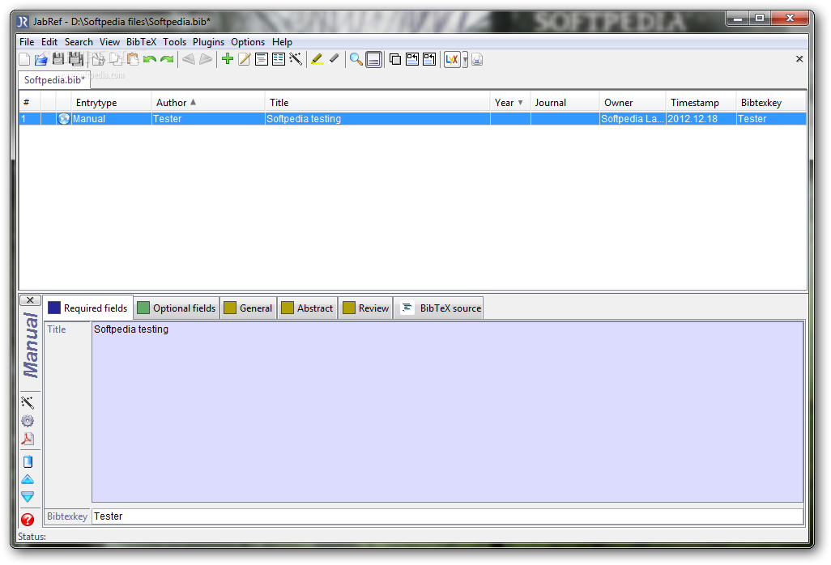Image resolution: width=831 pixels, height=565 pixels.
Task: Click the Edit strings icon
Action: [x=279, y=59]
